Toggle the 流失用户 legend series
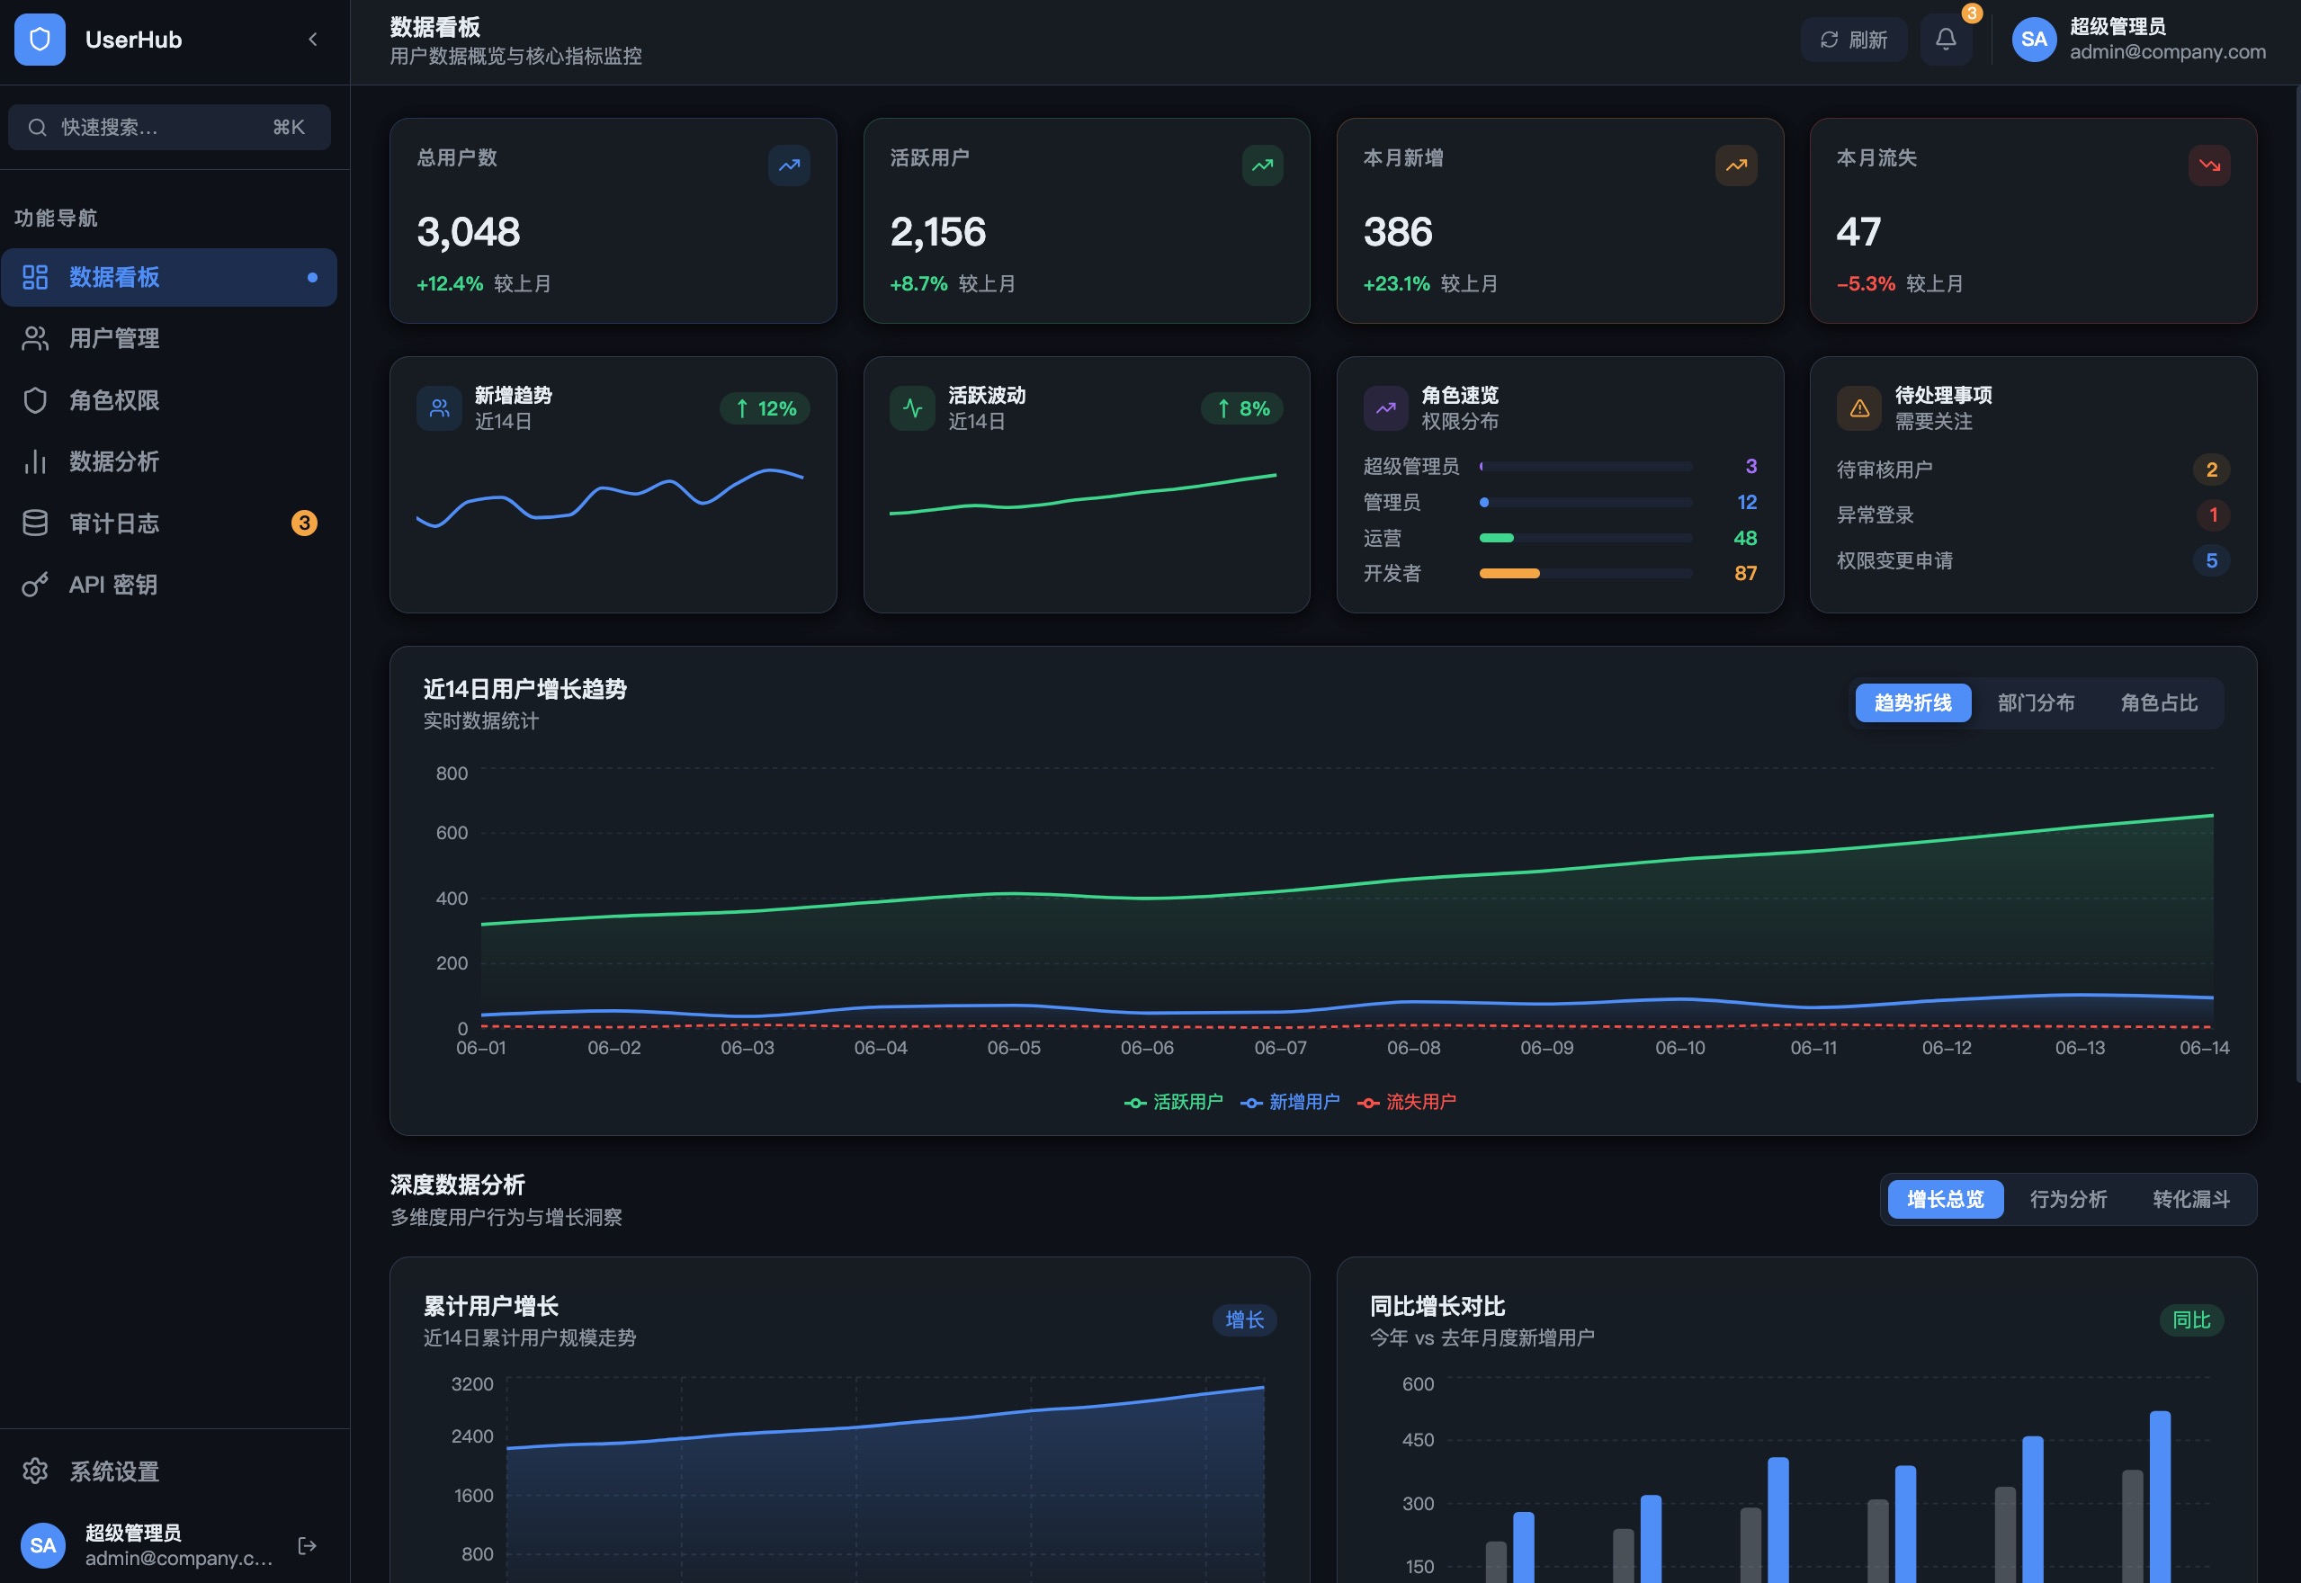Screen dimensions: 2301x1583 click(1406, 1102)
